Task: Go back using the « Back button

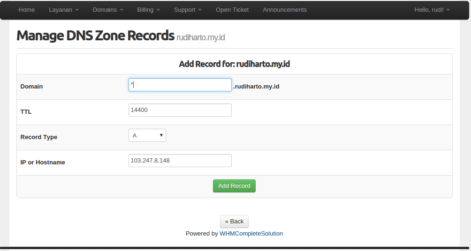Action: pyautogui.click(x=234, y=221)
